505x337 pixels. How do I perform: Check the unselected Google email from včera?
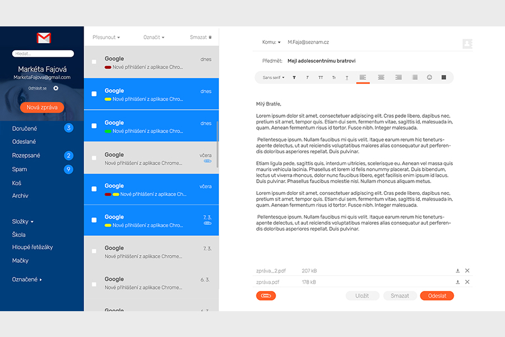(94, 158)
